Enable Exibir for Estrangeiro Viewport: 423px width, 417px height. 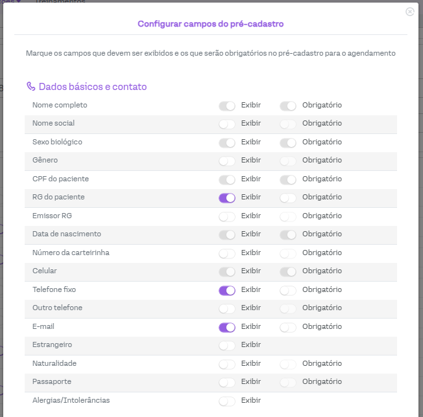click(227, 345)
